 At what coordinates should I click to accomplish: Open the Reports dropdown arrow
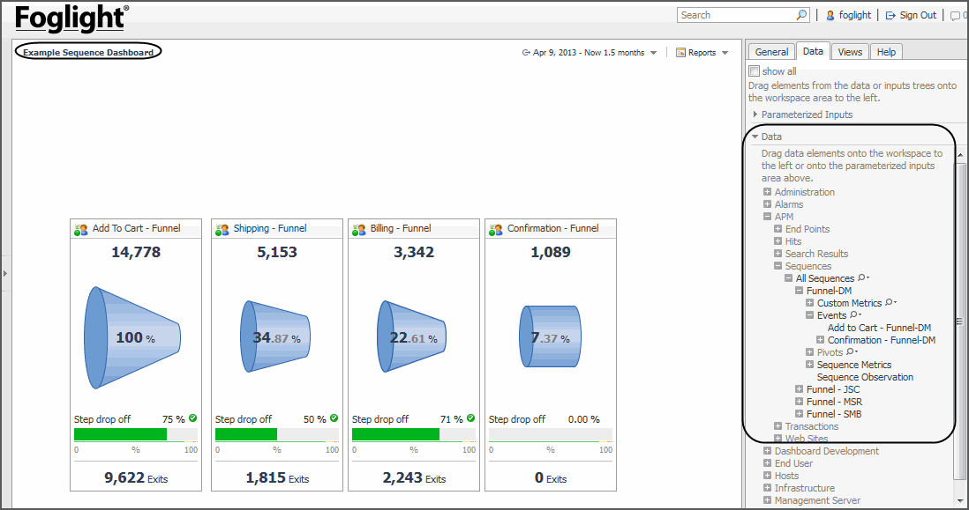pyautogui.click(x=725, y=53)
